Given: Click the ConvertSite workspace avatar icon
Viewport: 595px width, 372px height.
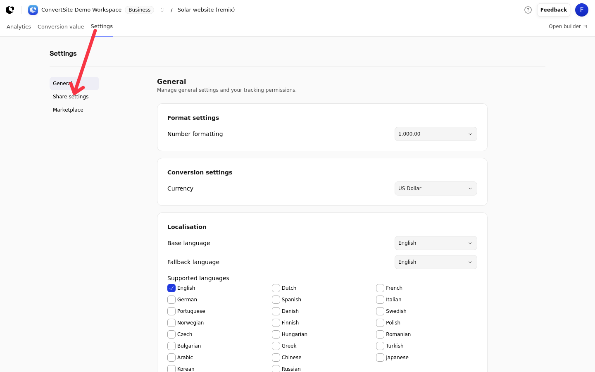Looking at the screenshot, I should 33,10.
